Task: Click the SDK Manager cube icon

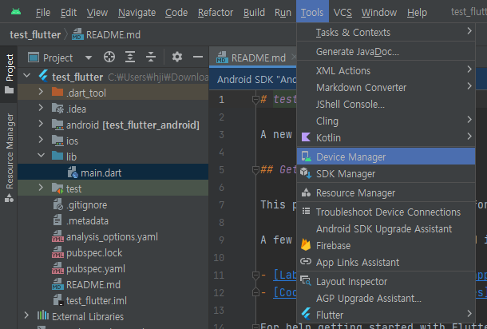Action: click(306, 173)
